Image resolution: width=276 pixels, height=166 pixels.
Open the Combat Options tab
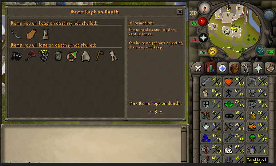198,68
